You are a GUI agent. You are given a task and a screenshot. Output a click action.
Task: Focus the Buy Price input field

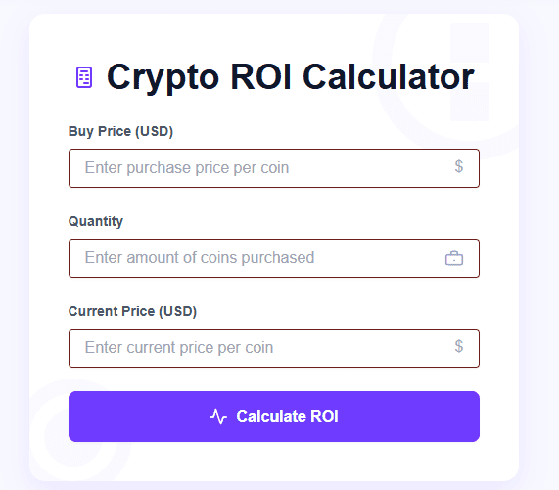274,168
